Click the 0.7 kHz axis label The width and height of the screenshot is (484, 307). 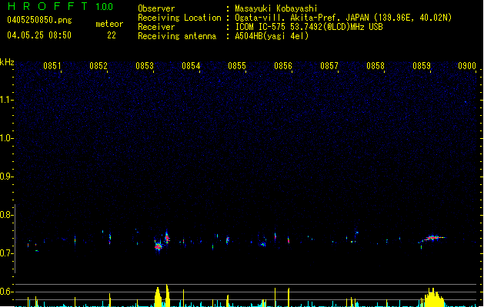tap(6, 253)
